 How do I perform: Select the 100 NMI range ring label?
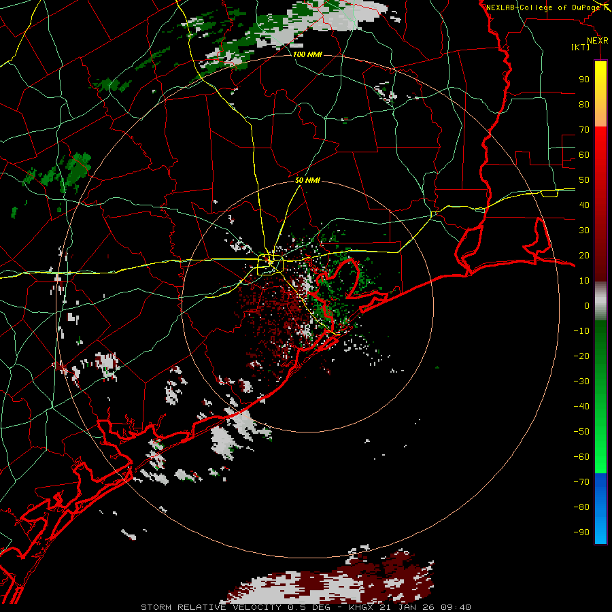coord(307,54)
